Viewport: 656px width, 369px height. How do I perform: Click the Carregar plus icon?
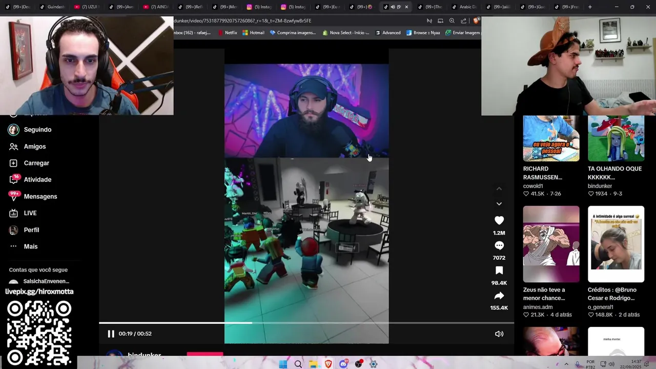(13, 163)
